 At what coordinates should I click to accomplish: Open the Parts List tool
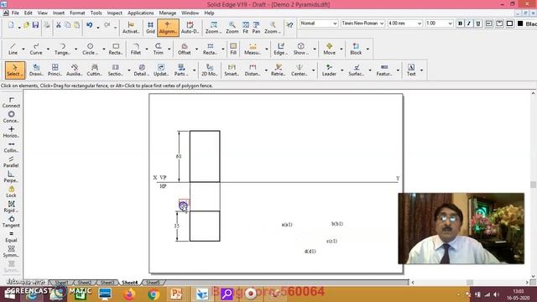181,70
